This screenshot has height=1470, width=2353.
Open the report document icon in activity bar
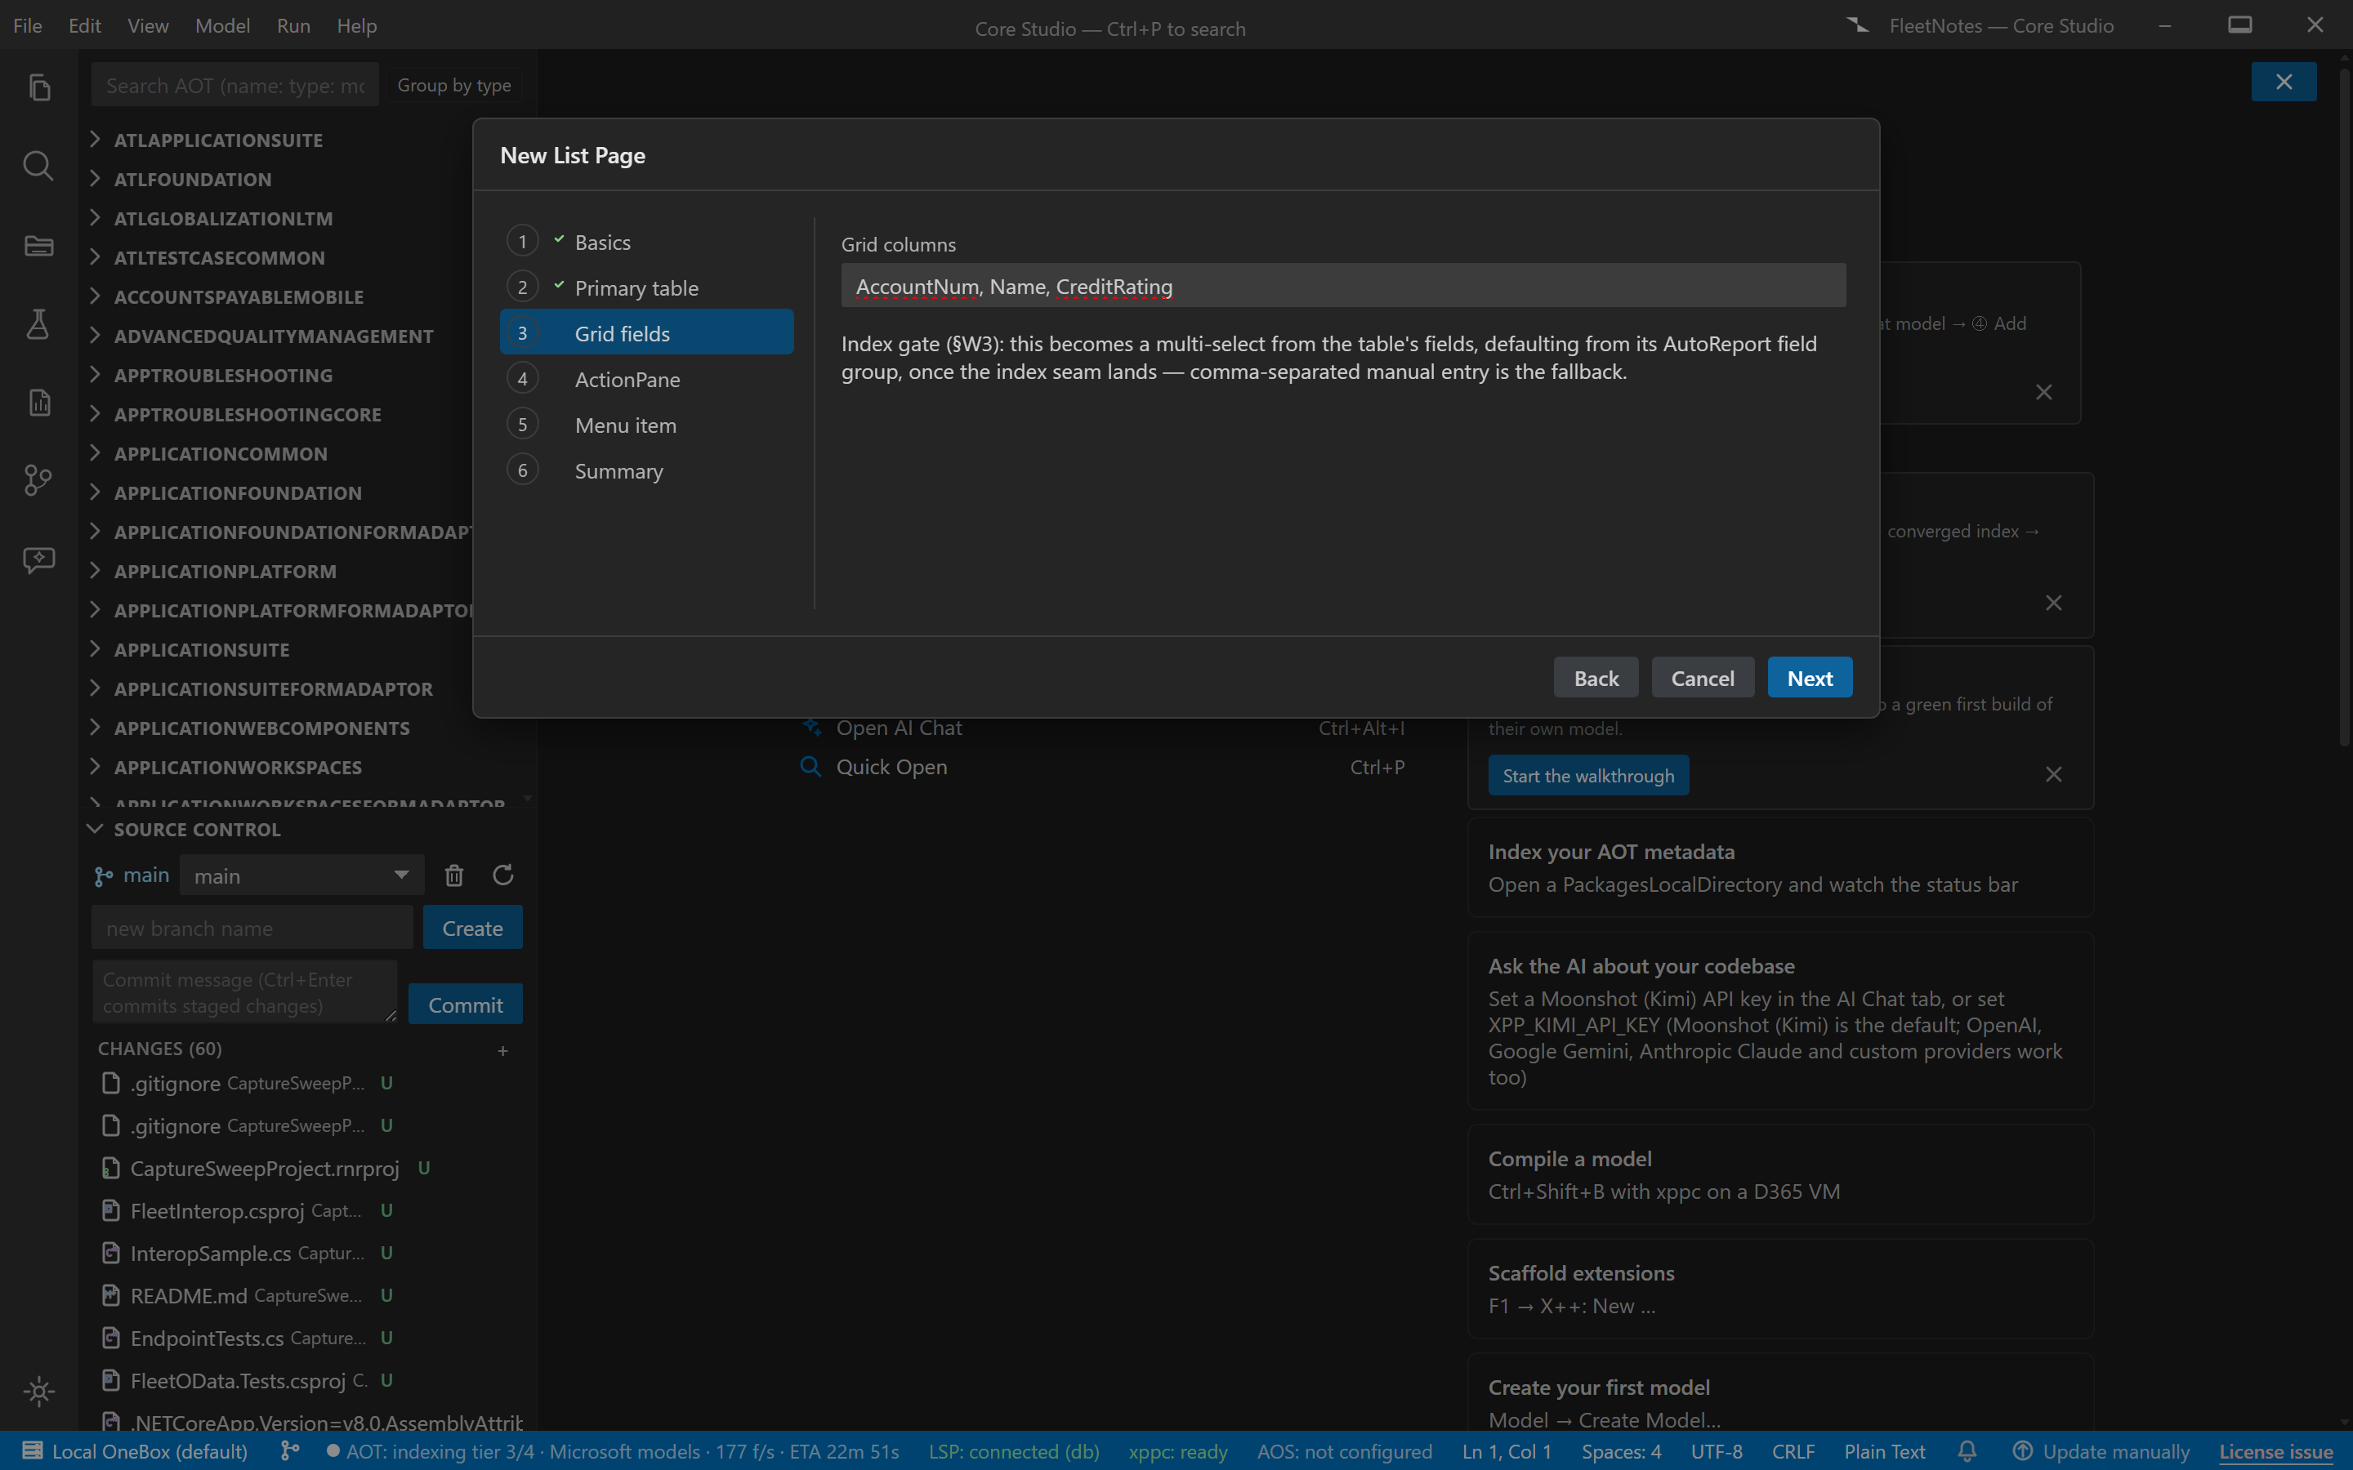coord(39,402)
